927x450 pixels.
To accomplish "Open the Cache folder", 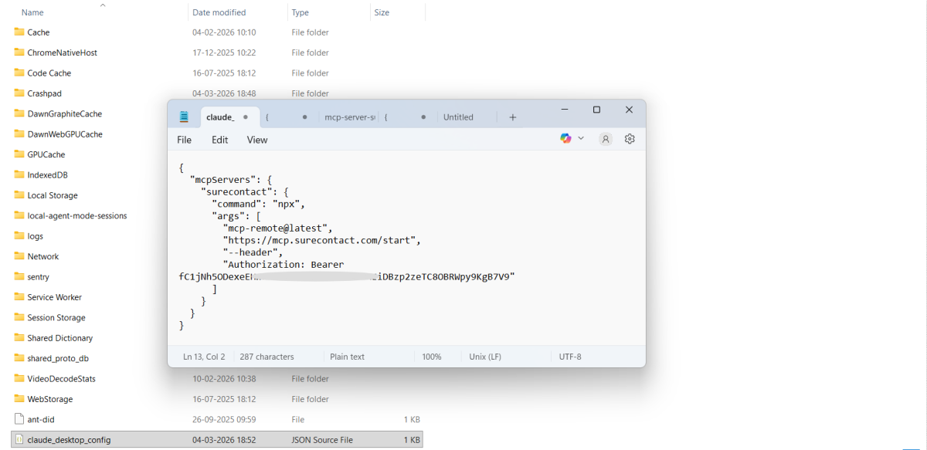I will coord(37,32).
